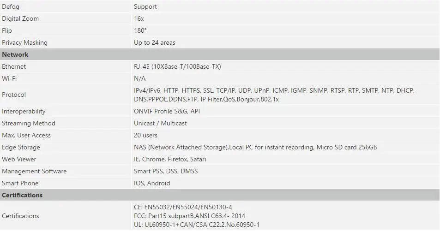Click the Wi-Fi N/A value
This screenshot has width=440, height=231.
(140, 78)
